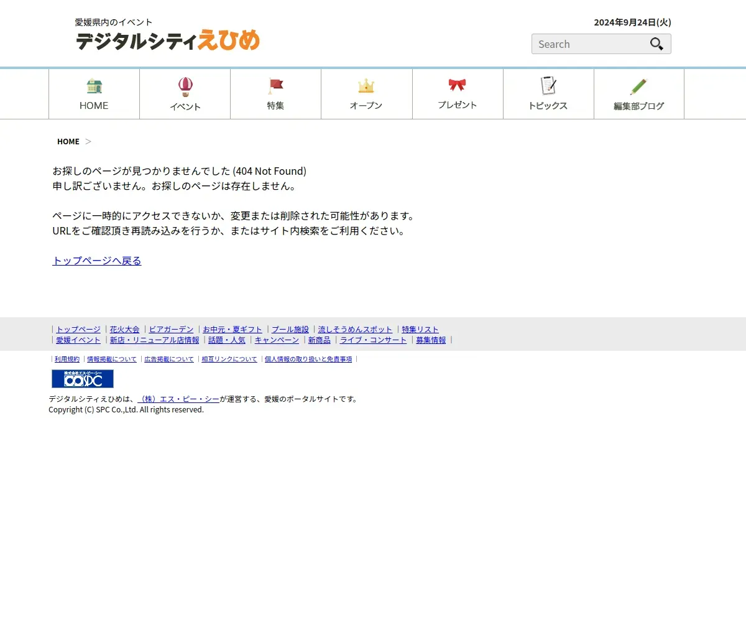Click the hot-air balloon イベント icon

click(x=185, y=87)
